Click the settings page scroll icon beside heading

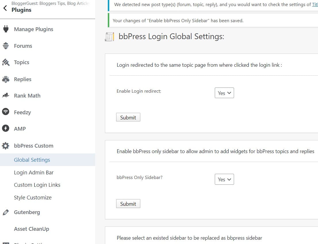point(110,37)
